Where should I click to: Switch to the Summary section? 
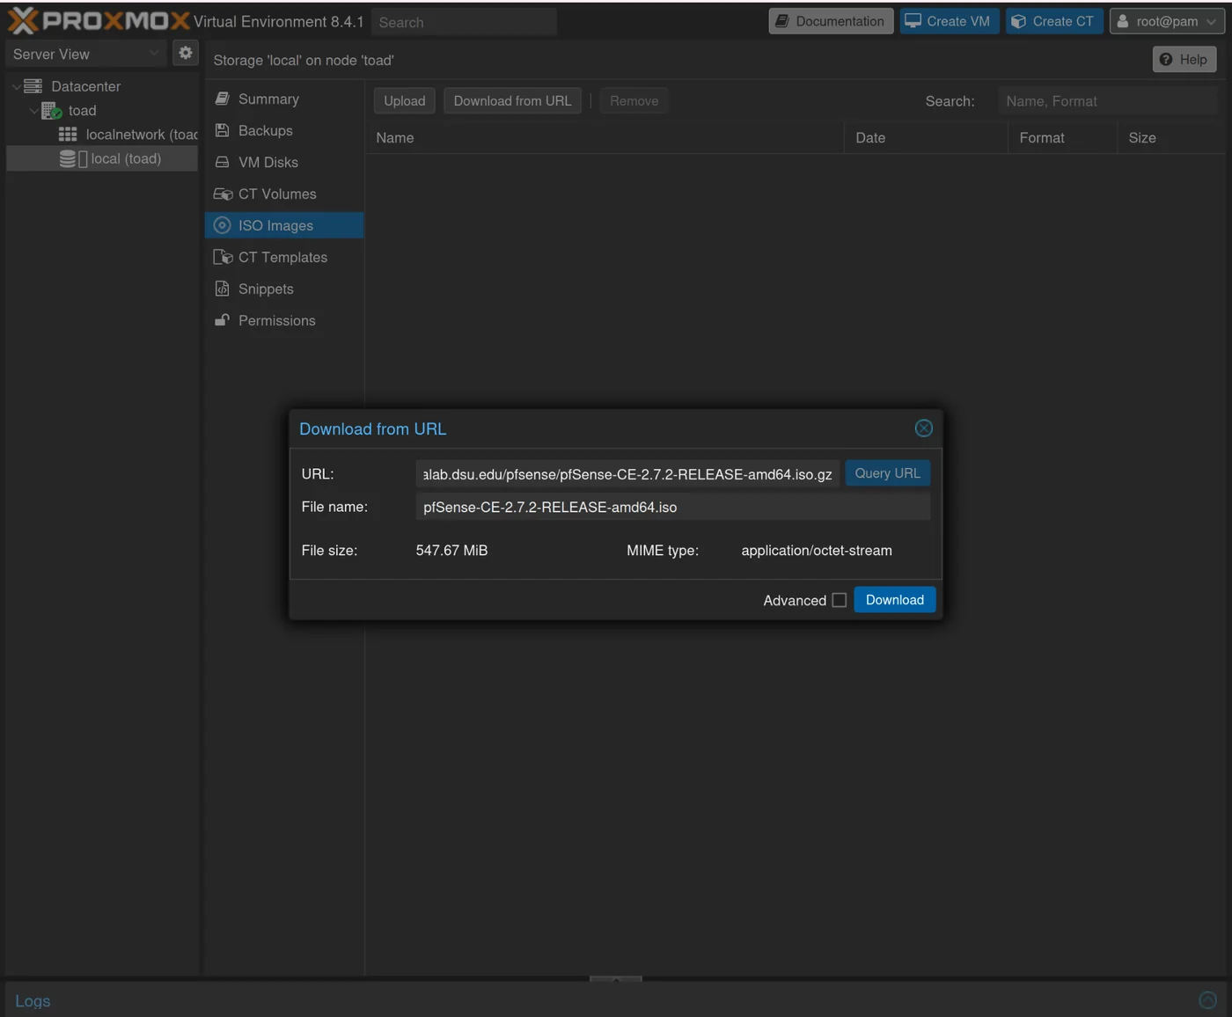268,99
